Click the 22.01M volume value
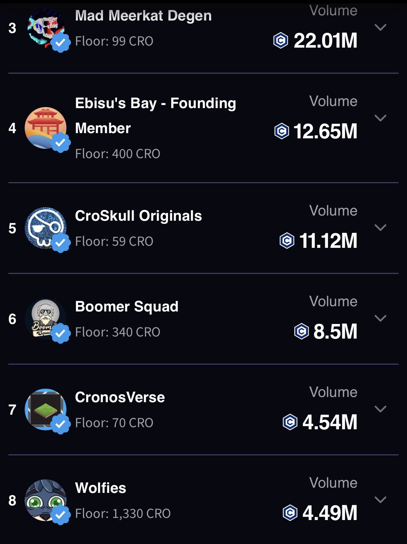The height and width of the screenshot is (544, 407). pyautogui.click(x=325, y=41)
